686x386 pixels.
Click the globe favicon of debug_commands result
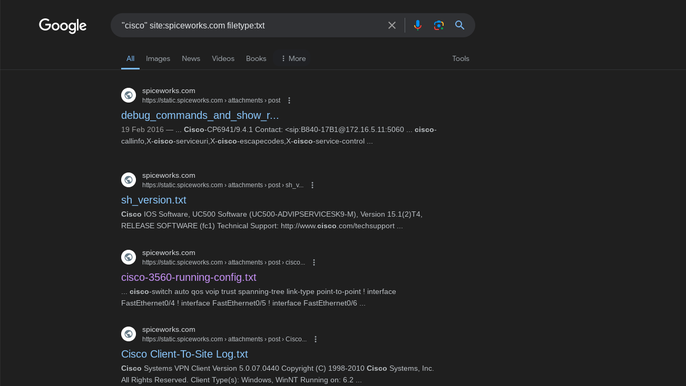pyautogui.click(x=129, y=95)
